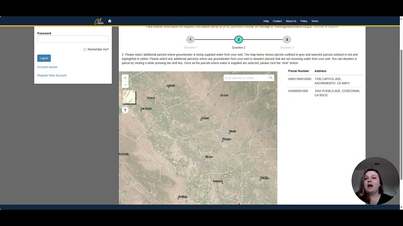The width and height of the screenshot is (403, 226).
Task: Open the Policy menu item
Action: point(304,21)
